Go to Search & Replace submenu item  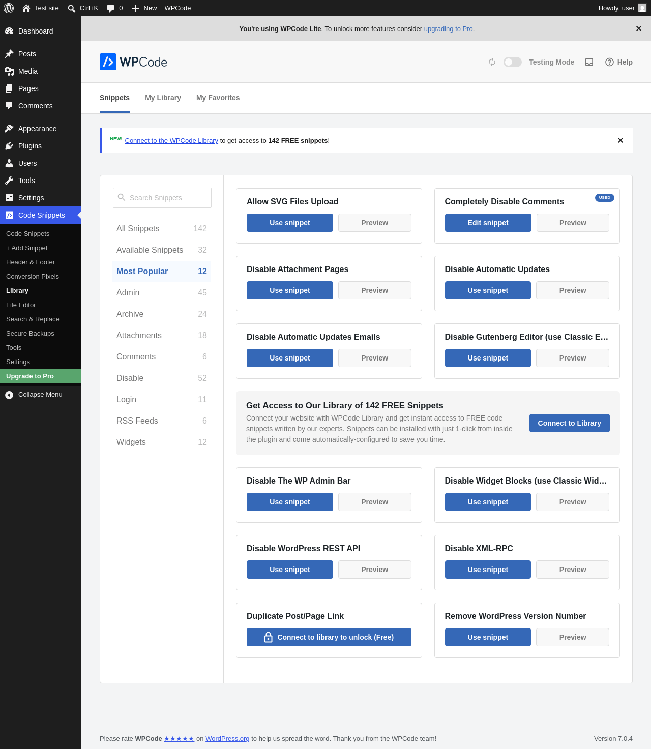click(41, 319)
